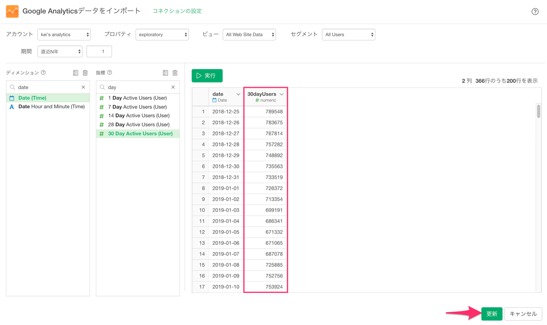This screenshot has width=547, height=325.
Task: Delete all dimensions with trash icon
Action: pos(85,73)
